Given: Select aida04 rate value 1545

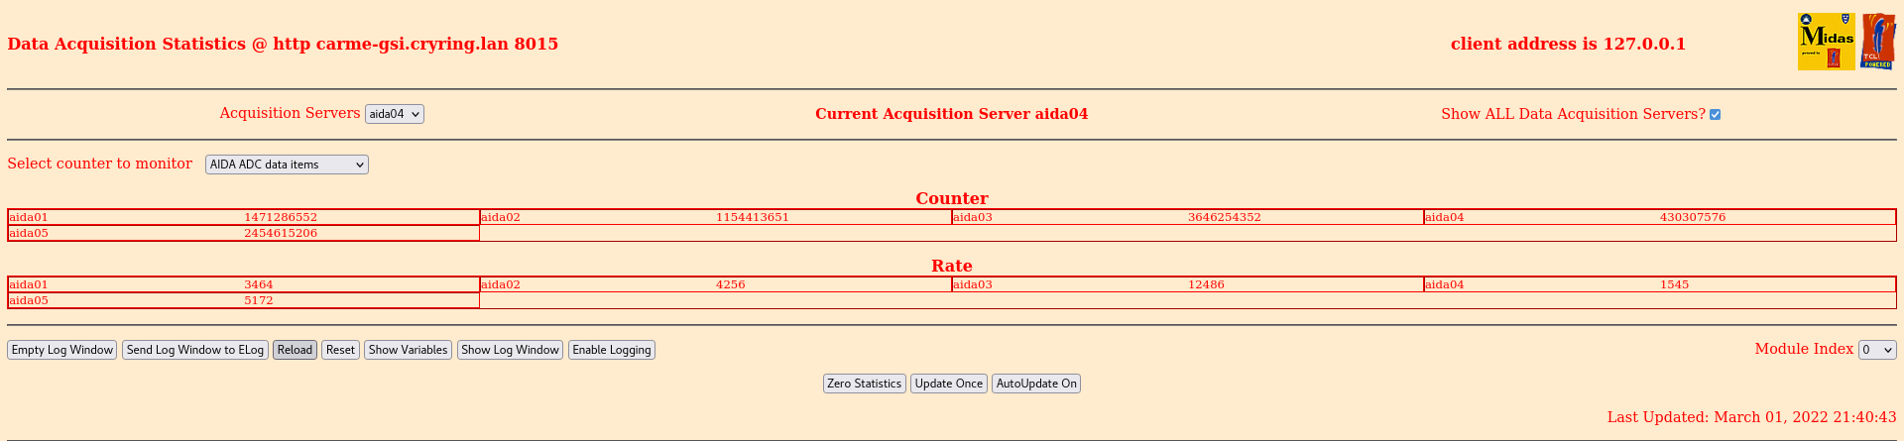Looking at the screenshot, I should click(x=1675, y=284).
